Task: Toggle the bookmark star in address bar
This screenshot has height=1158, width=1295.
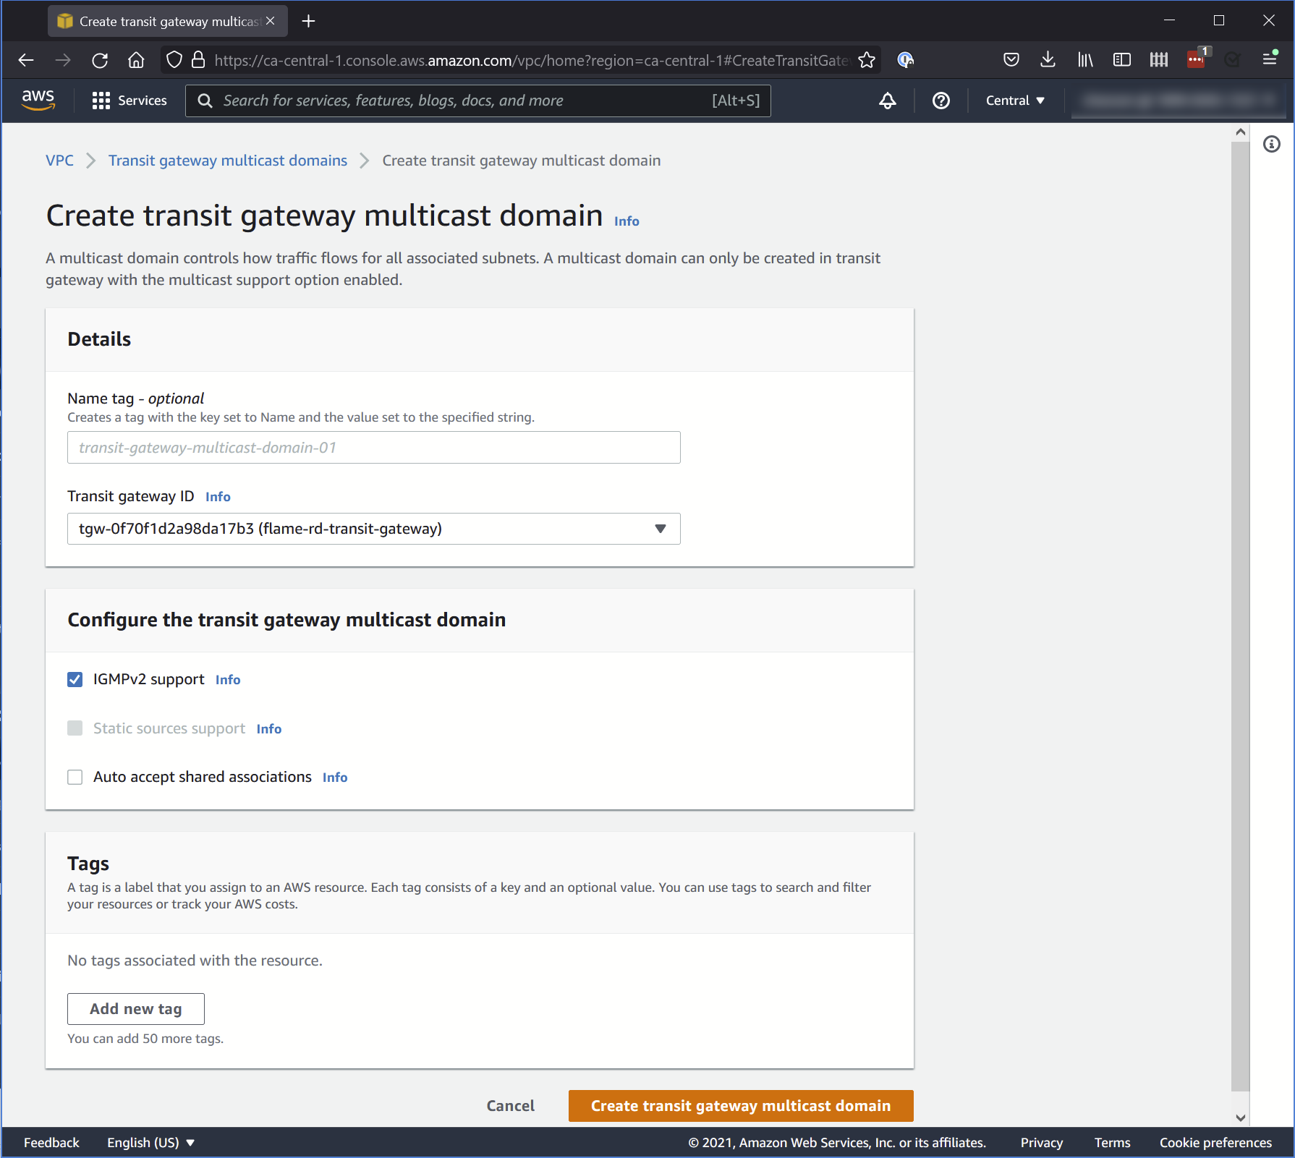Action: pyautogui.click(x=865, y=60)
